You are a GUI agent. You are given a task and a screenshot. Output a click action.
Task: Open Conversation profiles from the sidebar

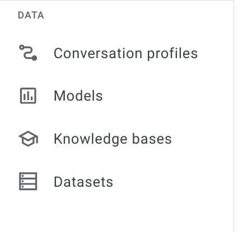coord(116,53)
